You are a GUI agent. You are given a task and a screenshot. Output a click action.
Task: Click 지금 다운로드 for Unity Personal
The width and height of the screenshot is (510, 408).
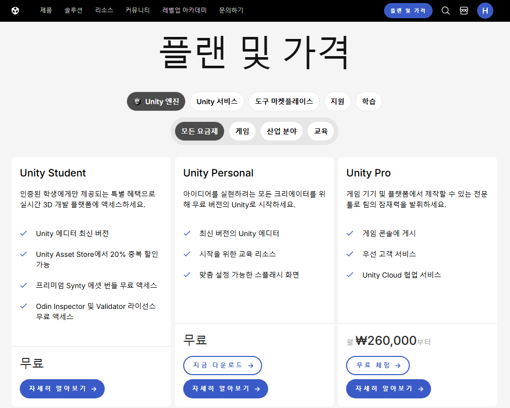point(223,366)
